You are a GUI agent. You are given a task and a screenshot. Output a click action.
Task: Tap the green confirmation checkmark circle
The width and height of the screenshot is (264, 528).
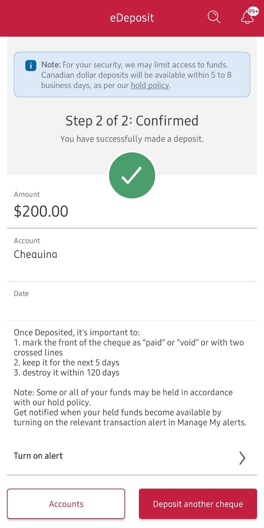coord(132,176)
